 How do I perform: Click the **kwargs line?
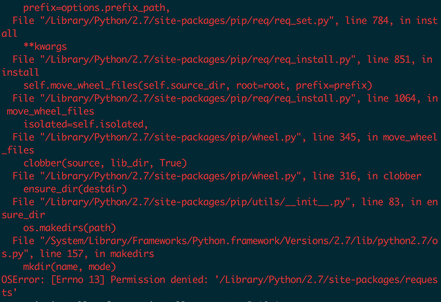pyautogui.click(x=45, y=46)
